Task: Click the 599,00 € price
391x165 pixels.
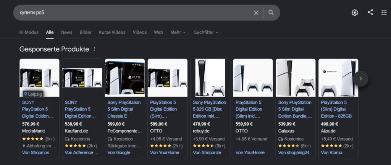Action: pyautogui.click(x=116, y=124)
